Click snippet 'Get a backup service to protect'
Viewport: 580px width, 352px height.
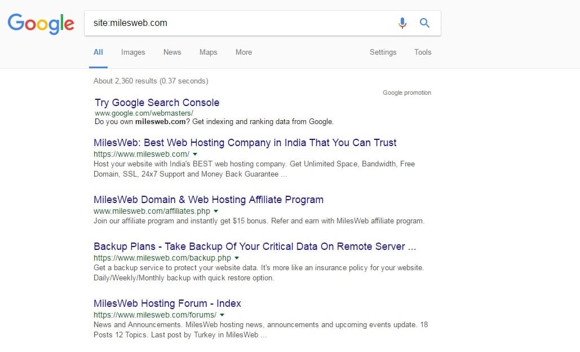point(259,273)
